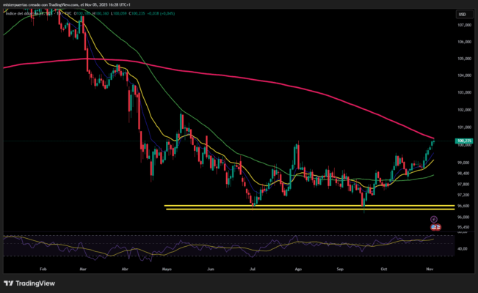
Task: Click the Jul label on time axis
Action: click(252, 270)
